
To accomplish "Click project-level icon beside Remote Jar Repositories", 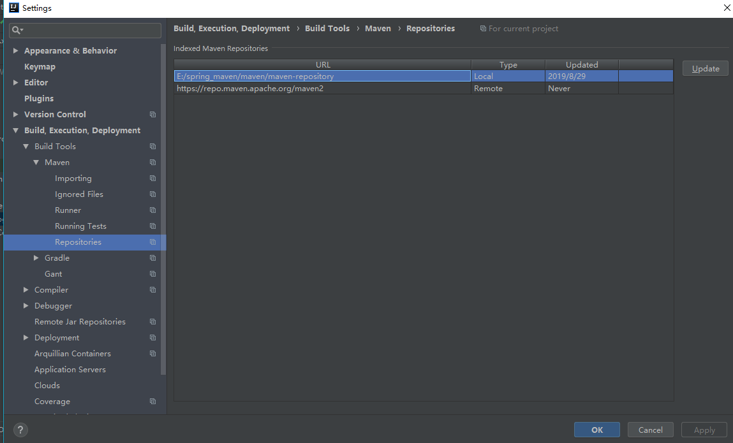I will [x=152, y=321].
